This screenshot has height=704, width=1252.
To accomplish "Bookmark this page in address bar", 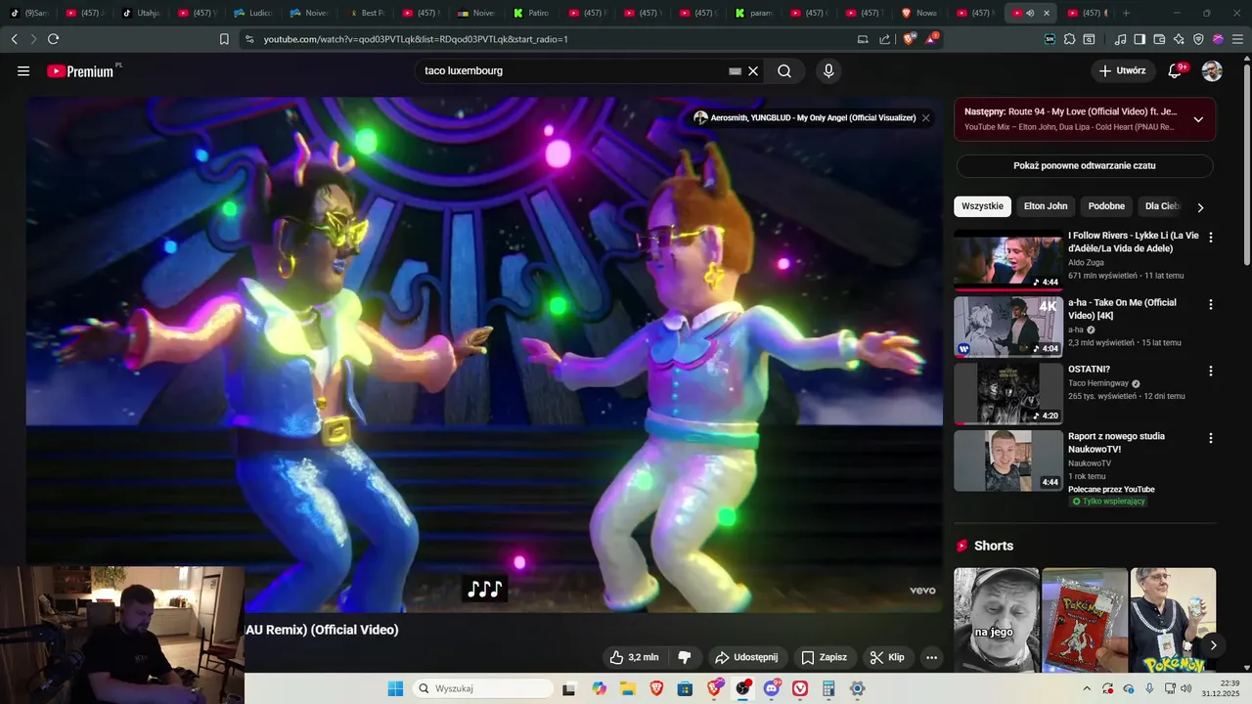I will pyautogui.click(x=224, y=39).
